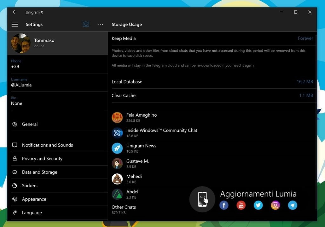Select the Inside Windows™ Community Chat name
Image resolution: width=325 pixels, height=227 pixels.
coord(162,130)
